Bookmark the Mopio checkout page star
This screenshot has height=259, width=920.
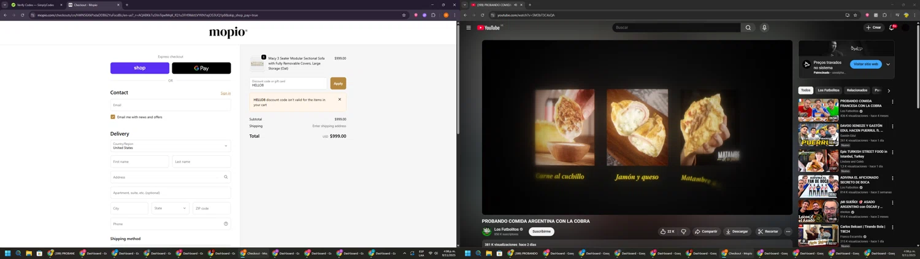point(404,15)
